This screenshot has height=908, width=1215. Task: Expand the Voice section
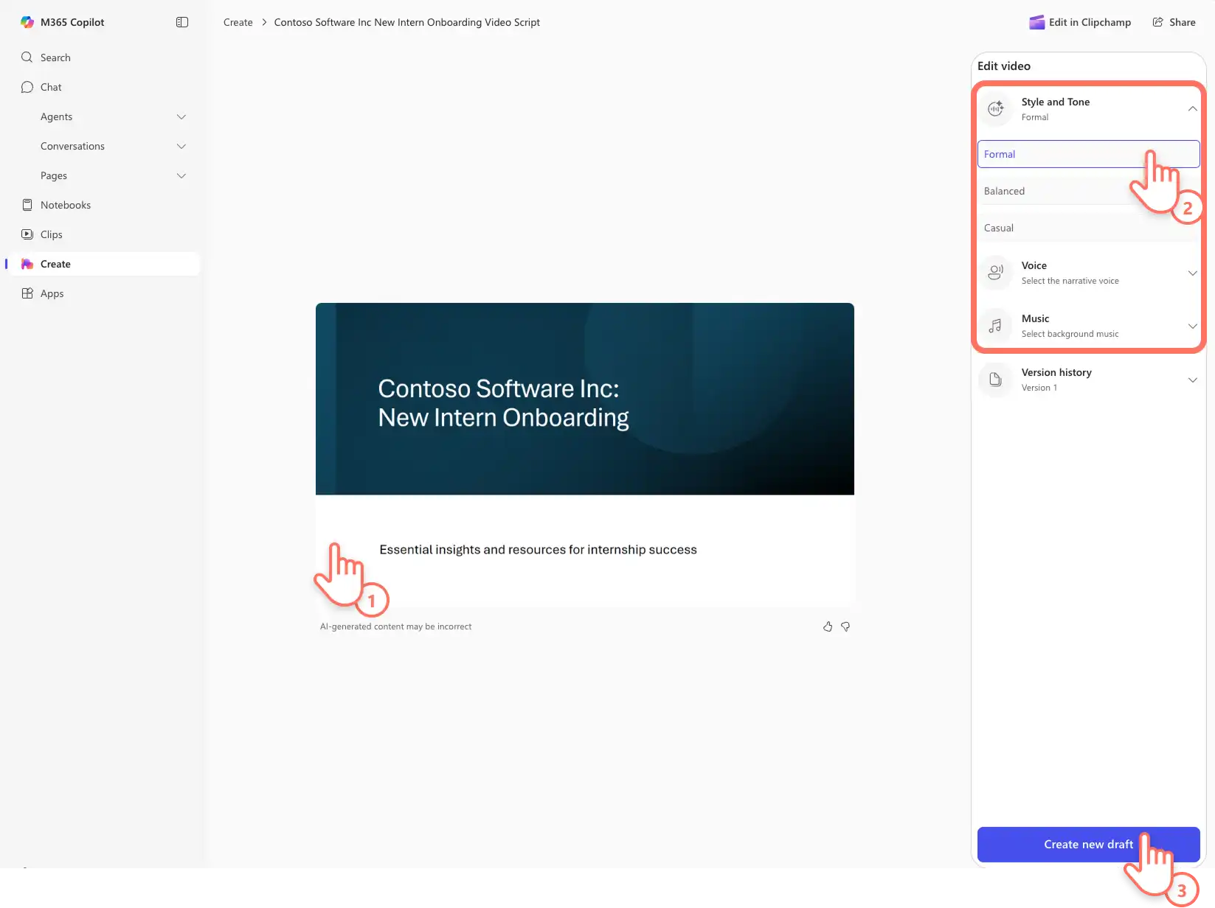point(1088,273)
